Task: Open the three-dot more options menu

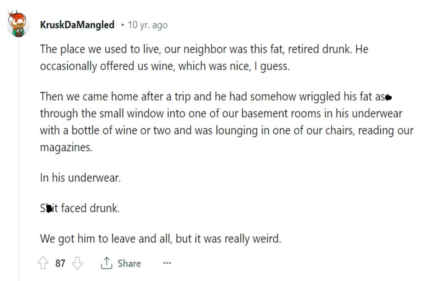Action: (x=167, y=263)
